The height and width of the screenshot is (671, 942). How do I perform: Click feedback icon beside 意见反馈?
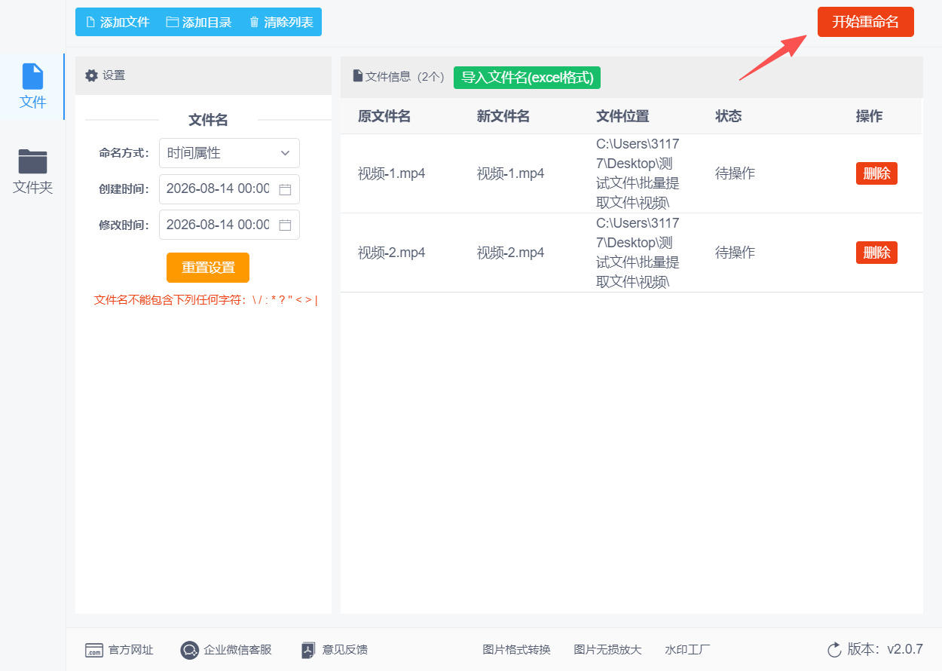pos(308,650)
